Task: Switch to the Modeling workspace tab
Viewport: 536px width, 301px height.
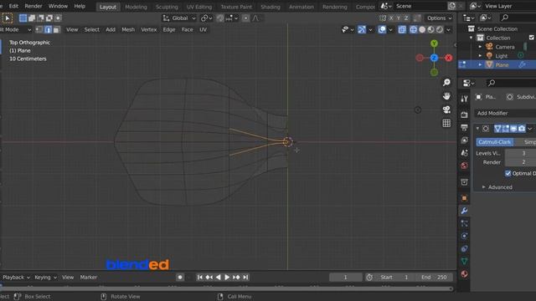Action: pyautogui.click(x=136, y=7)
